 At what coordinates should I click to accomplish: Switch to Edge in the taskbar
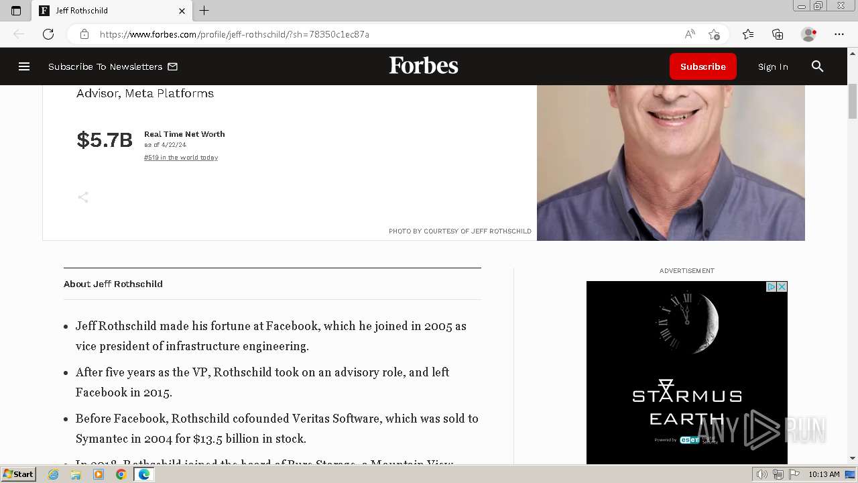143,474
